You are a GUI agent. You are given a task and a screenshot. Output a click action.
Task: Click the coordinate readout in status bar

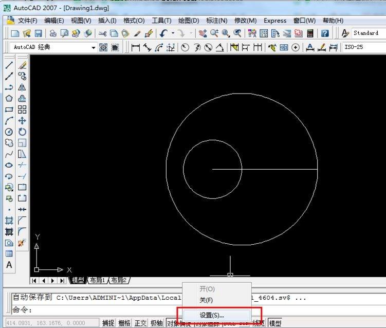[x=52, y=323]
